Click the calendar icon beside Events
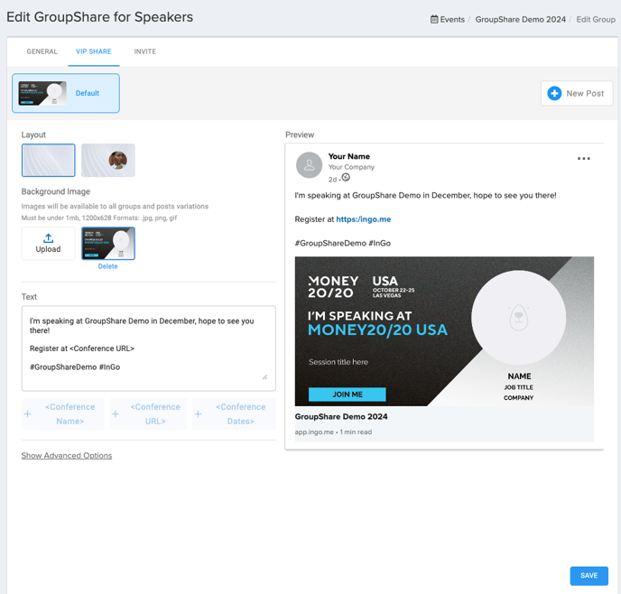Viewport: 621px width, 594px height. tap(434, 19)
